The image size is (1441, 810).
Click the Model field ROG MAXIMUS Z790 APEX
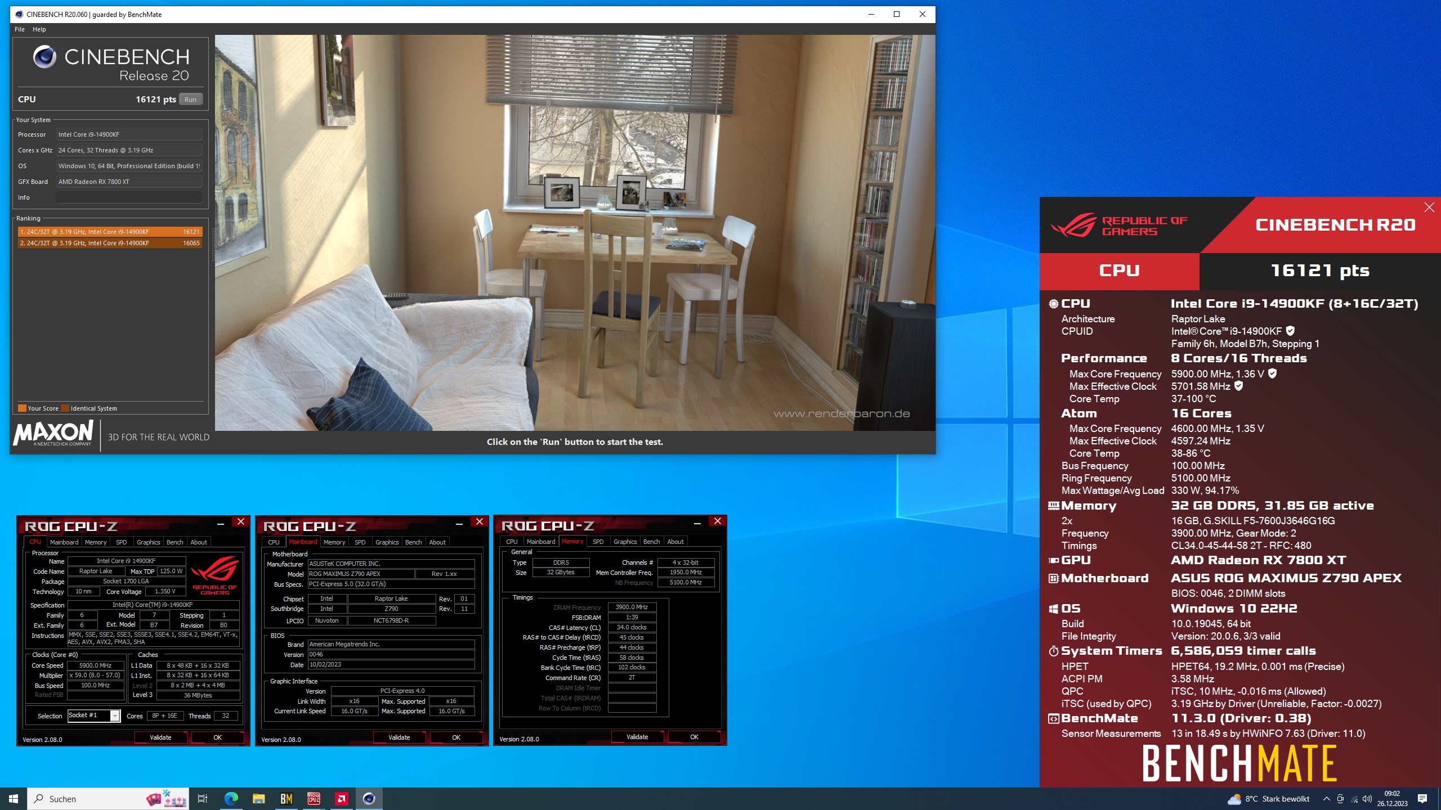pos(361,574)
